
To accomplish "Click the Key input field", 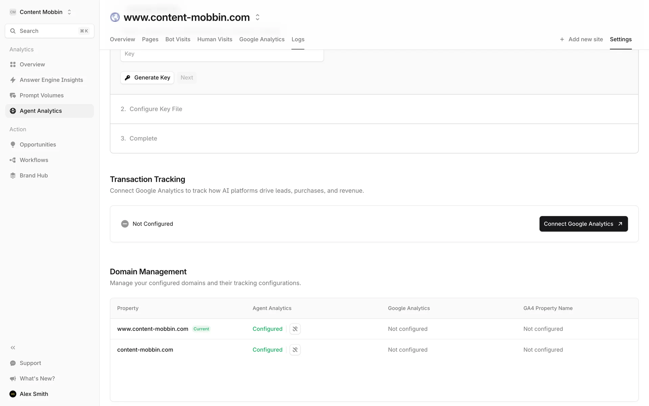I will tap(222, 54).
